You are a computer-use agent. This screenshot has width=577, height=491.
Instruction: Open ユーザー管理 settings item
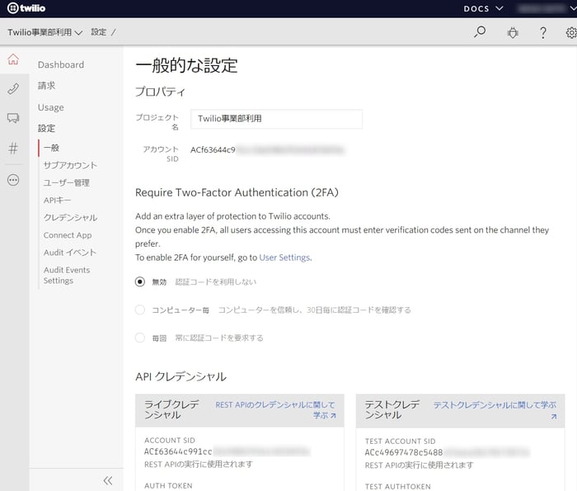point(66,182)
